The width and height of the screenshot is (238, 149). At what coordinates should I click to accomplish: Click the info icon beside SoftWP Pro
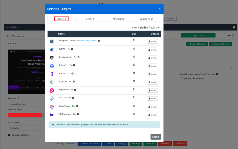click(72, 49)
